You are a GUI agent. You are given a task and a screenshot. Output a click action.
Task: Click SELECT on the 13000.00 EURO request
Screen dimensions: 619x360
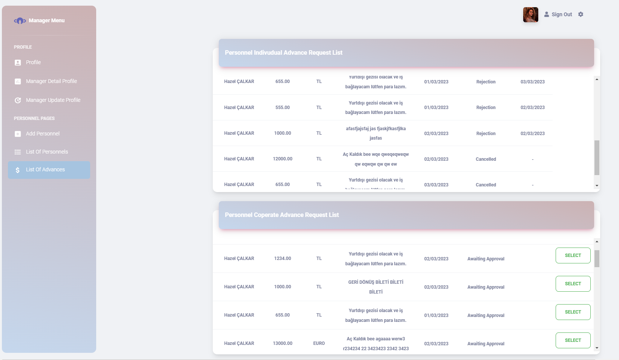coord(573,340)
